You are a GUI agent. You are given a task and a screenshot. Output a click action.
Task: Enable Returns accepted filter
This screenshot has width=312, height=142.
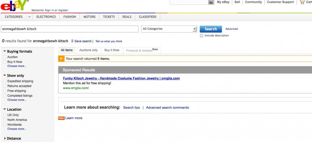click(x=5, y=86)
